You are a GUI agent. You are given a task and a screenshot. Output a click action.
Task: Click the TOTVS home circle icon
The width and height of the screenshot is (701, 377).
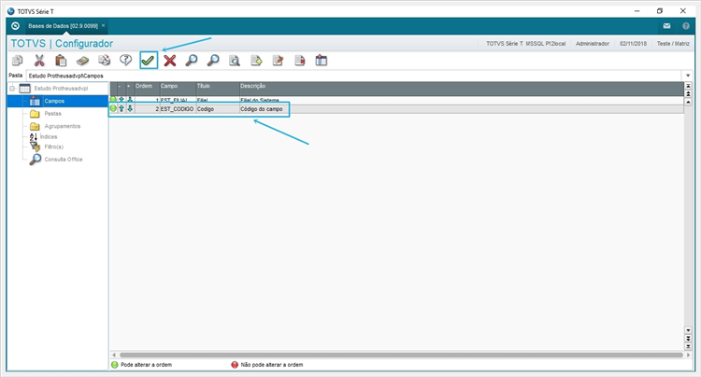click(x=15, y=26)
